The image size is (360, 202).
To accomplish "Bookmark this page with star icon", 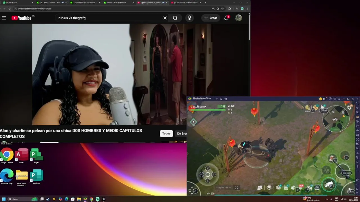I will (x=222, y=9).
